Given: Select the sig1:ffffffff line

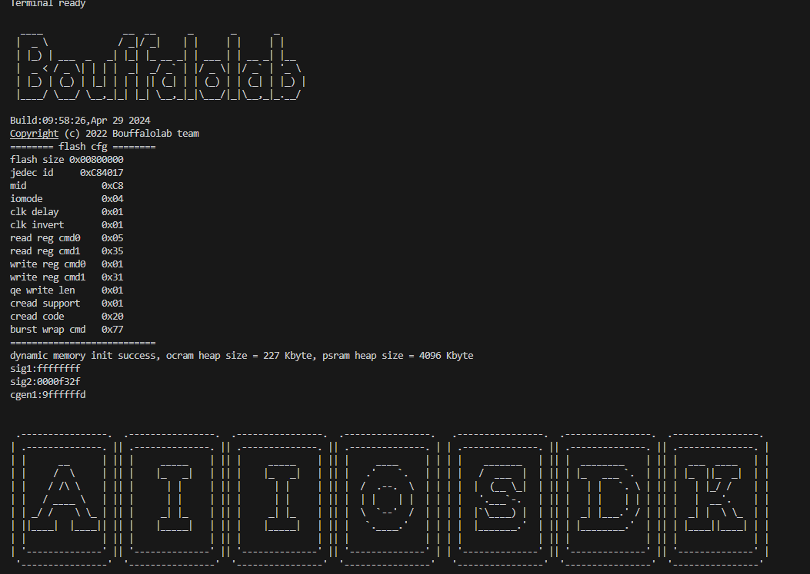Looking at the screenshot, I should [x=45, y=369].
